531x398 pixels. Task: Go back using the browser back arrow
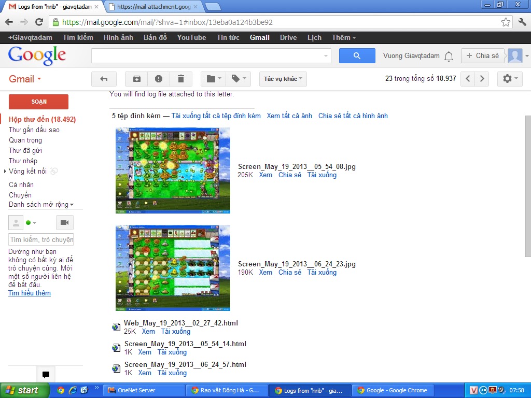coord(9,22)
